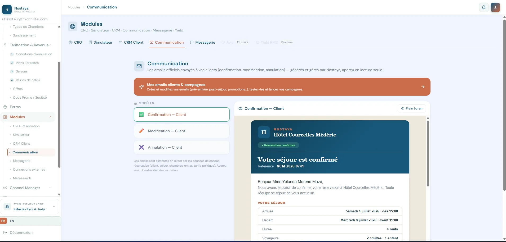Viewport: 506px width, 242px height.
Task: Click the Modules target icon
Action: coord(73,26)
